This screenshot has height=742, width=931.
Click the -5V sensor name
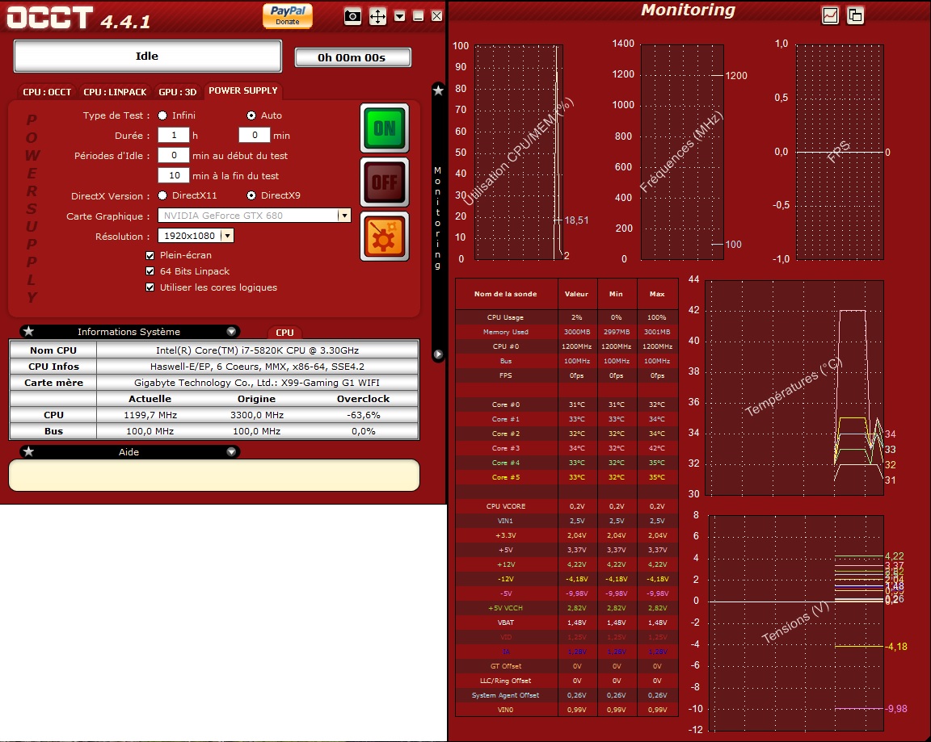pyautogui.click(x=506, y=593)
